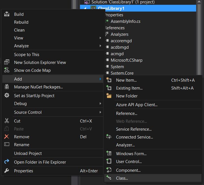Open the Debug submenu arrow

[100, 104]
